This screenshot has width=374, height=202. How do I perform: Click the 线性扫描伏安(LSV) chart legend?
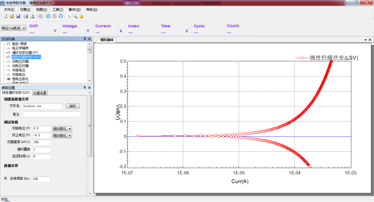327,58
